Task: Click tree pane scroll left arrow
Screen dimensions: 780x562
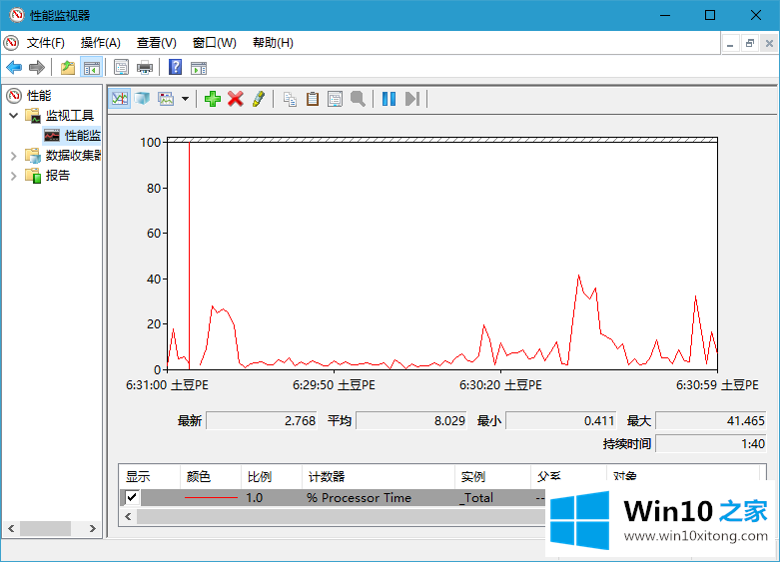Action: pos(11,528)
